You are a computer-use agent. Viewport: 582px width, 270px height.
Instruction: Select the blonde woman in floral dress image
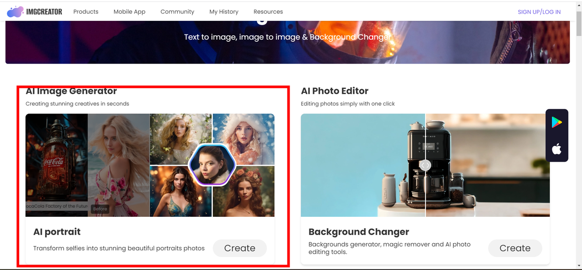119,165
